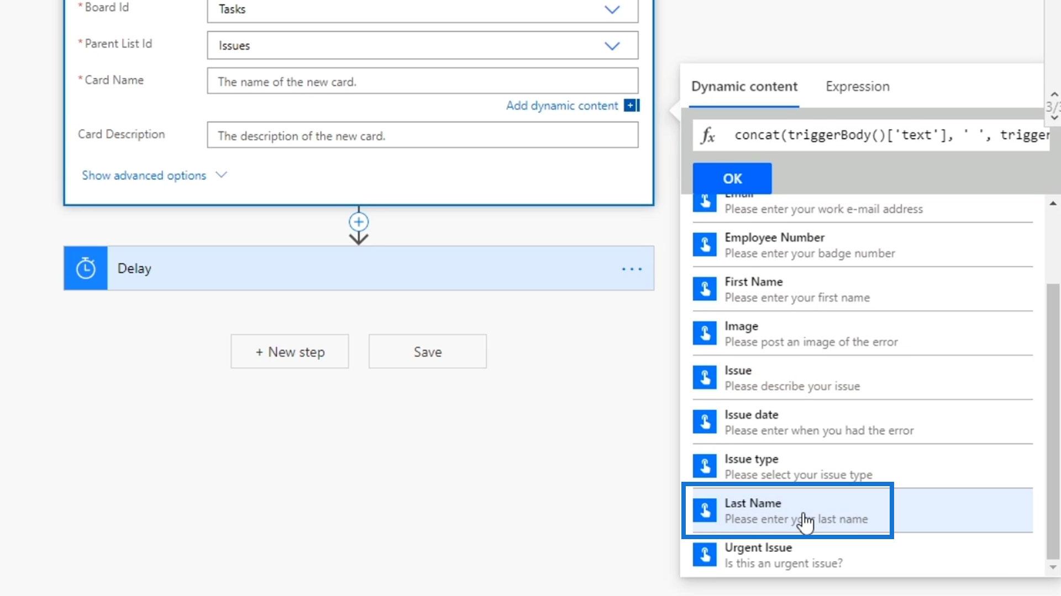Switch to the Expression tab
The width and height of the screenshot is (1061, 596).
coord(857,87)
